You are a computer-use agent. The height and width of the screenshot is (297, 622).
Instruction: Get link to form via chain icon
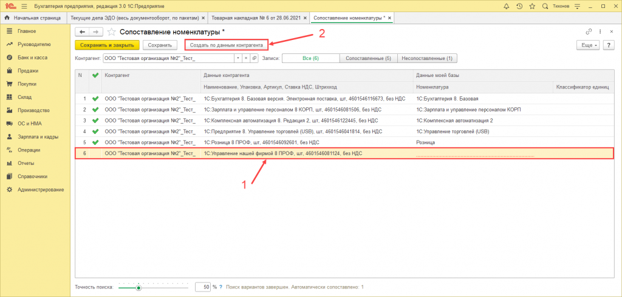[x=589, y=32]
